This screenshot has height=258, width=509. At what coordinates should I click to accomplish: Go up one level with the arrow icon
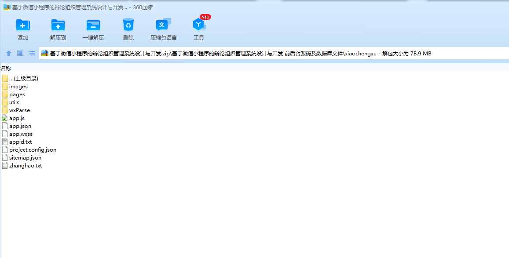coord(9,53)
